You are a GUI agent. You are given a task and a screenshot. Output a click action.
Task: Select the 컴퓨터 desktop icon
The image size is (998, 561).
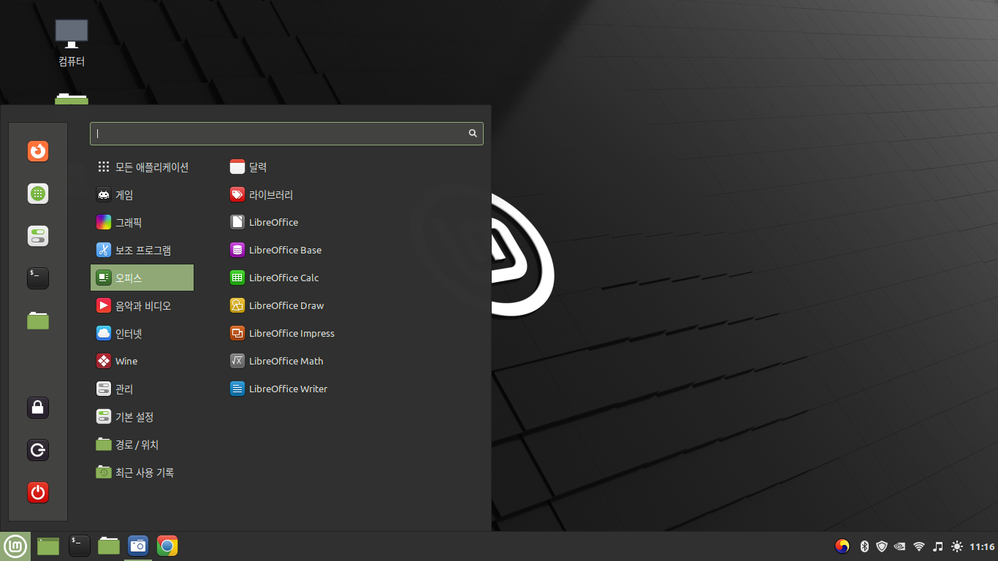[72, 43]
